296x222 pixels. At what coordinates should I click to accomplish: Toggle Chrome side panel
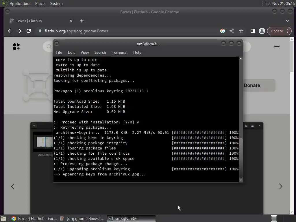tap(252, 31)
